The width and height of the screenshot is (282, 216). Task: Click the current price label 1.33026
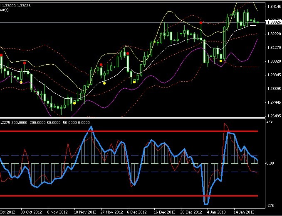pos(274,22)
